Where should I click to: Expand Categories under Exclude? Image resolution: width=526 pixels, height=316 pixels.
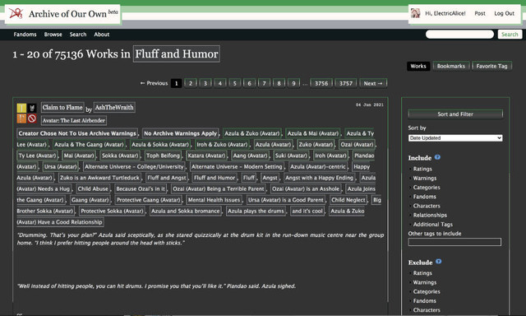[x=426, y=292]
